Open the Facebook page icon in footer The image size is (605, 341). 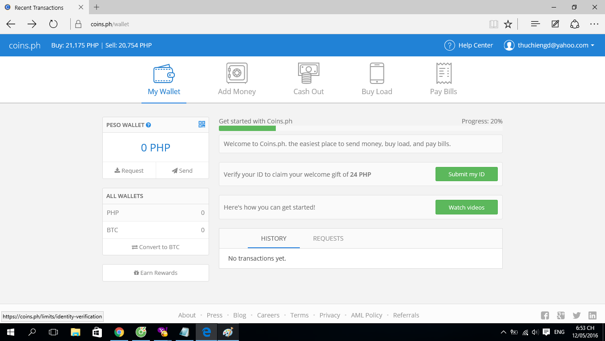pos(544,315)
